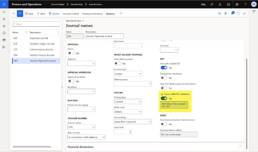Select ICO Intercompany Journal row
Viewport: 258px width, 152px height.
tap(36, 49)
